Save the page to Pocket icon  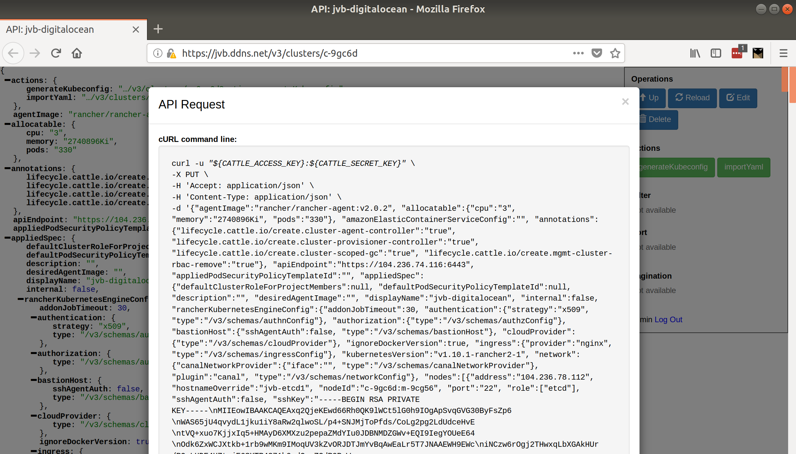(x=597, y=53)
